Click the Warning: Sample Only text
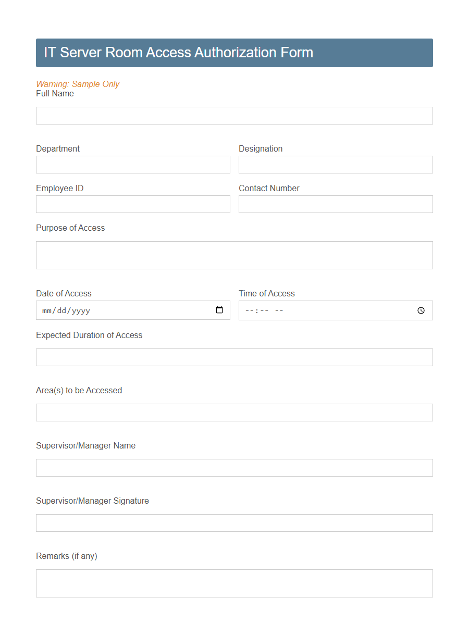 (78, 84)
